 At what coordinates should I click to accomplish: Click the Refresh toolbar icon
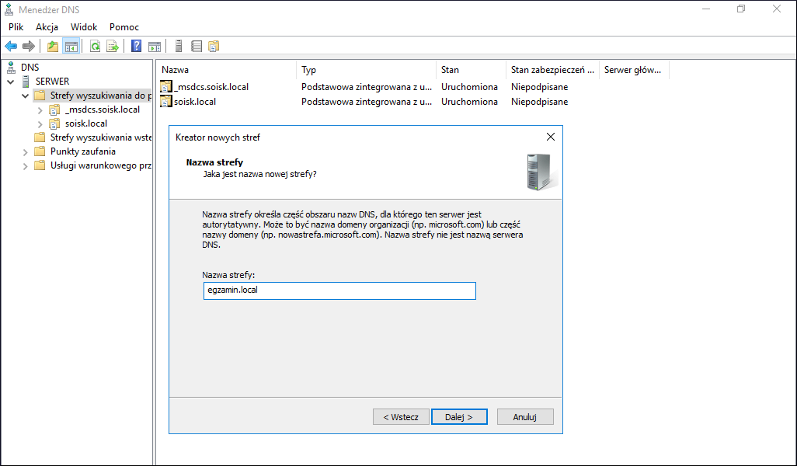point(95,47)
